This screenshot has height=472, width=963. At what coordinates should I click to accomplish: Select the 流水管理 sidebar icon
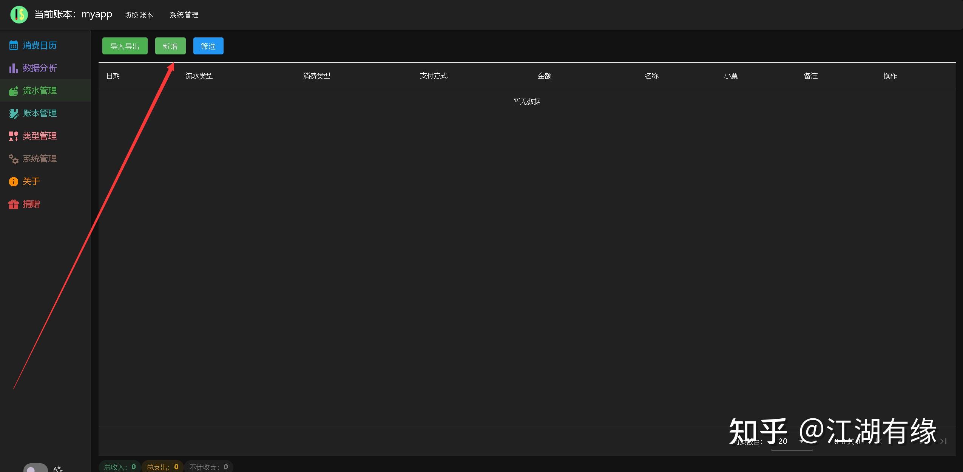14,90
